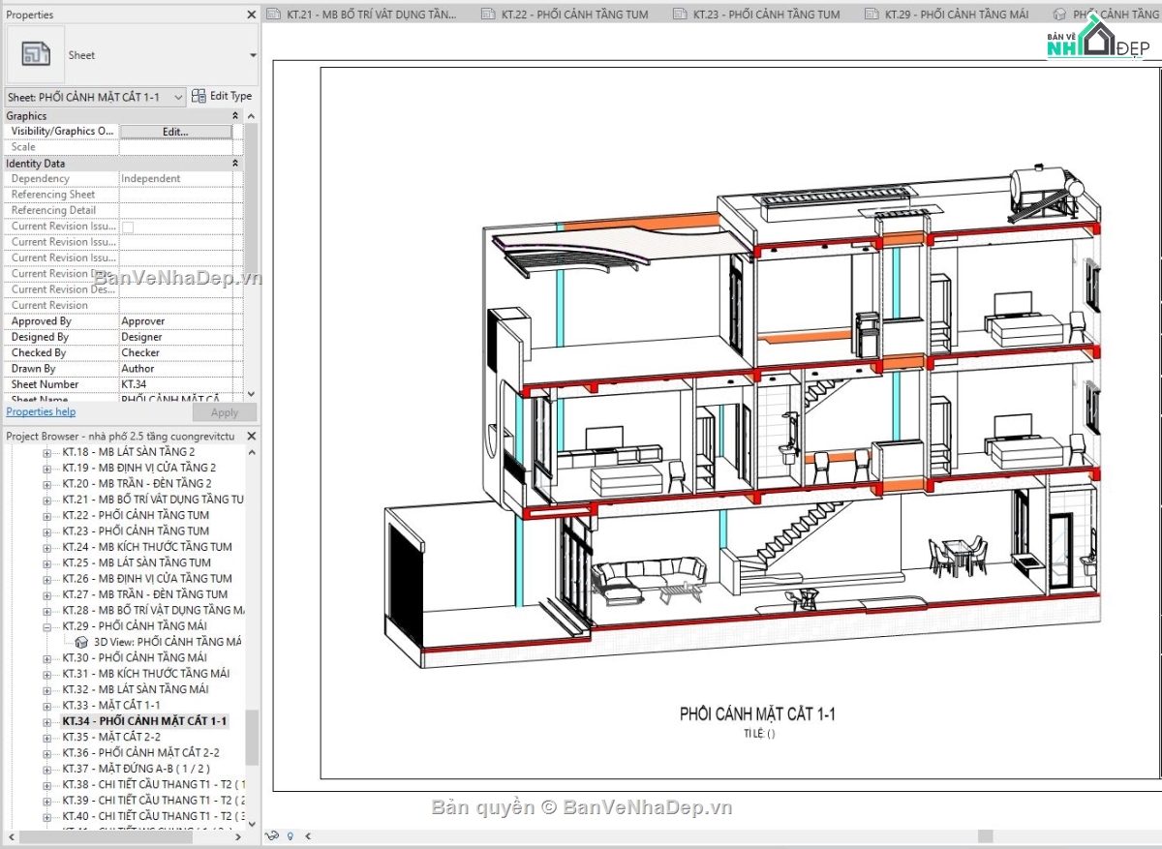Click Properties panel scroll down arrow
Screen dimensions: 1162x849
point(252,394)
